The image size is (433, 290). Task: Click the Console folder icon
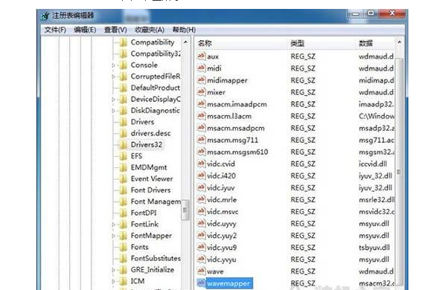click(x=124, y=65)
